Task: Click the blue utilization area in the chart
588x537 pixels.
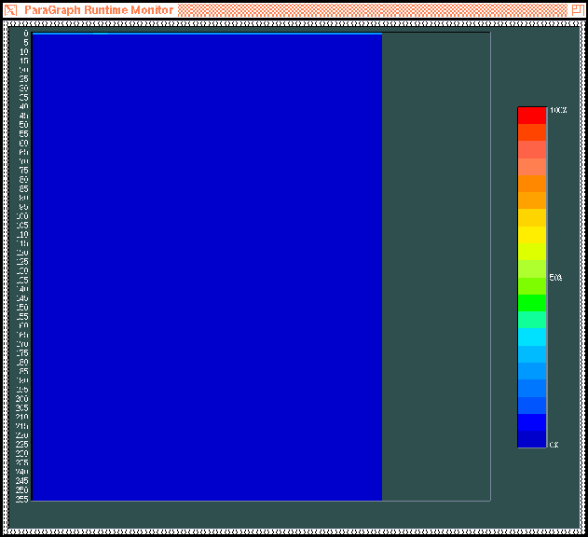Action: tap(207, 267)
